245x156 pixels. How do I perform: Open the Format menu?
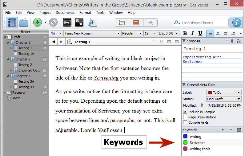[85, 13]
